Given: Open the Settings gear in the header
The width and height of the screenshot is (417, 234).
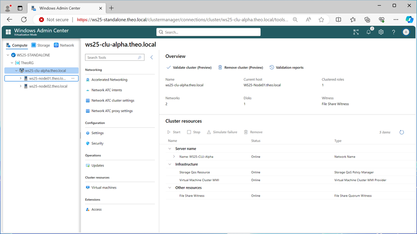Looking at the screenshot, I should tap(381, 32).
